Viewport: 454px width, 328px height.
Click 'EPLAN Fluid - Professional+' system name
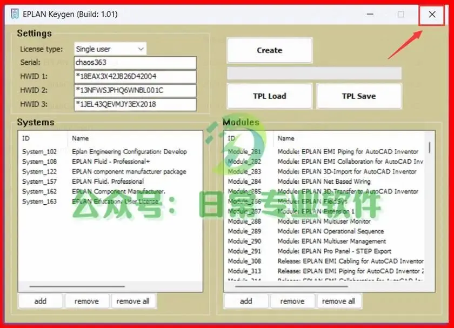coord(111,162)
